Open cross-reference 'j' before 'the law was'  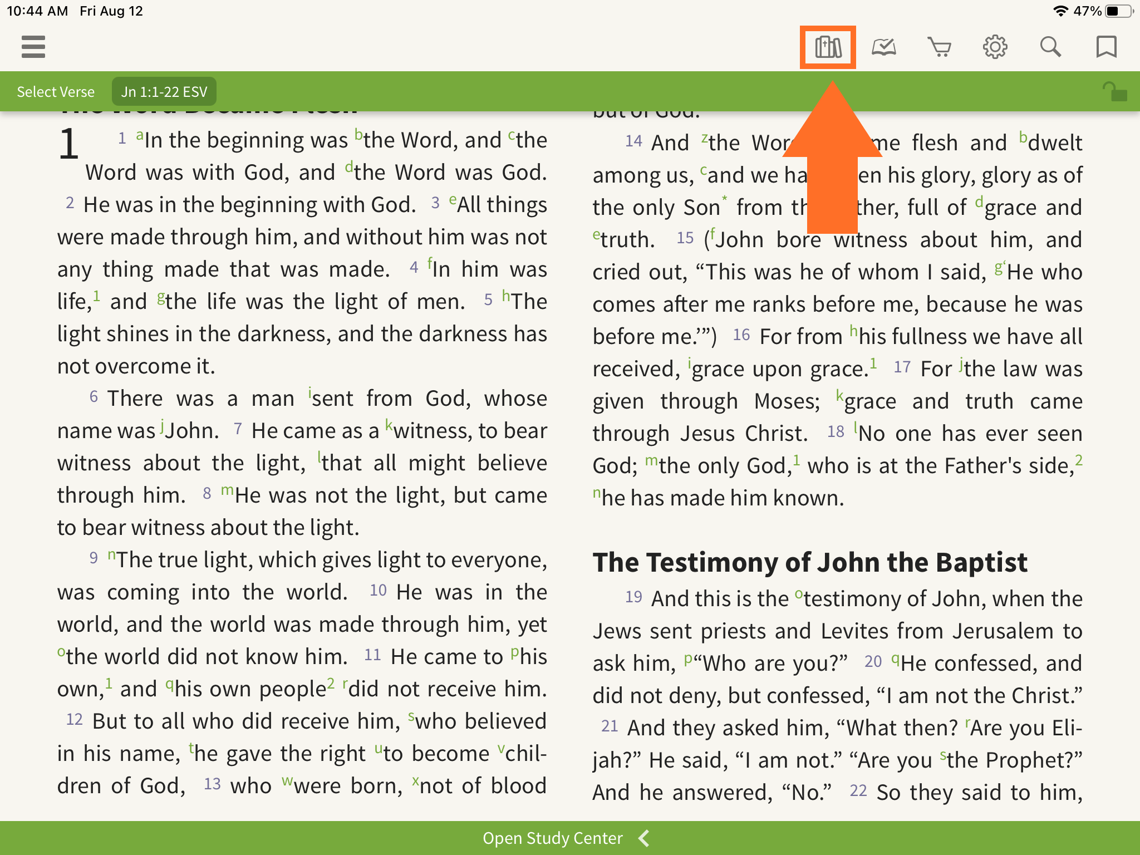click(961, 365)
